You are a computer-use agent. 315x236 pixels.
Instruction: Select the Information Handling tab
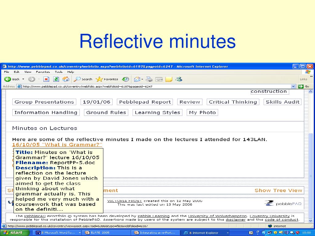pos(46,112)
